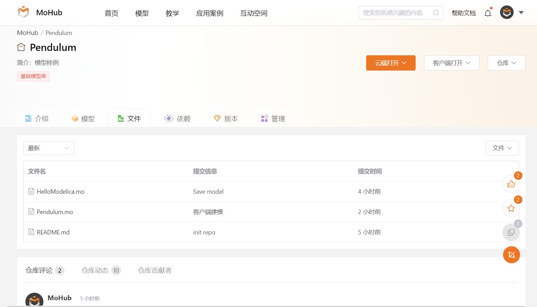
Task: Open 教学 in navigation
Action: pyautogui.click(x=173, y=13)
